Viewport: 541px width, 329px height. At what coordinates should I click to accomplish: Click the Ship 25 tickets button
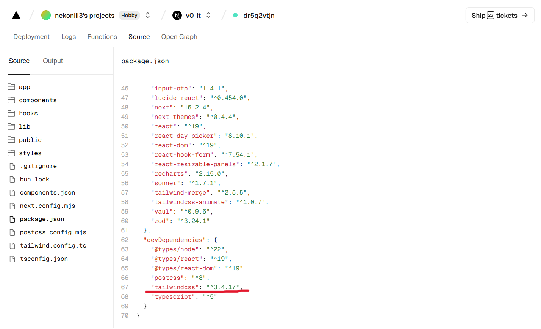click(x=500, y=15)
